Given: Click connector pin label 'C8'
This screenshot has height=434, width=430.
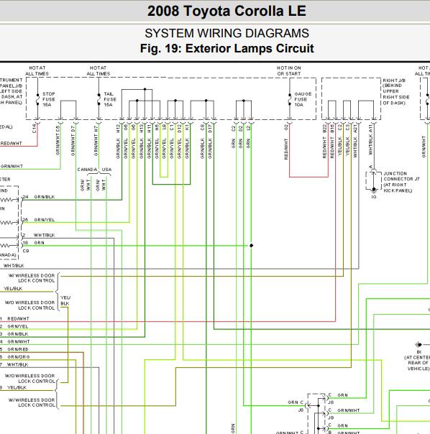Looking at the screenshot, I should pyautogui.click(x=202, y=128).
